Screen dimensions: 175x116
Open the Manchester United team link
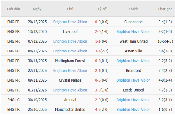(70, 110)
